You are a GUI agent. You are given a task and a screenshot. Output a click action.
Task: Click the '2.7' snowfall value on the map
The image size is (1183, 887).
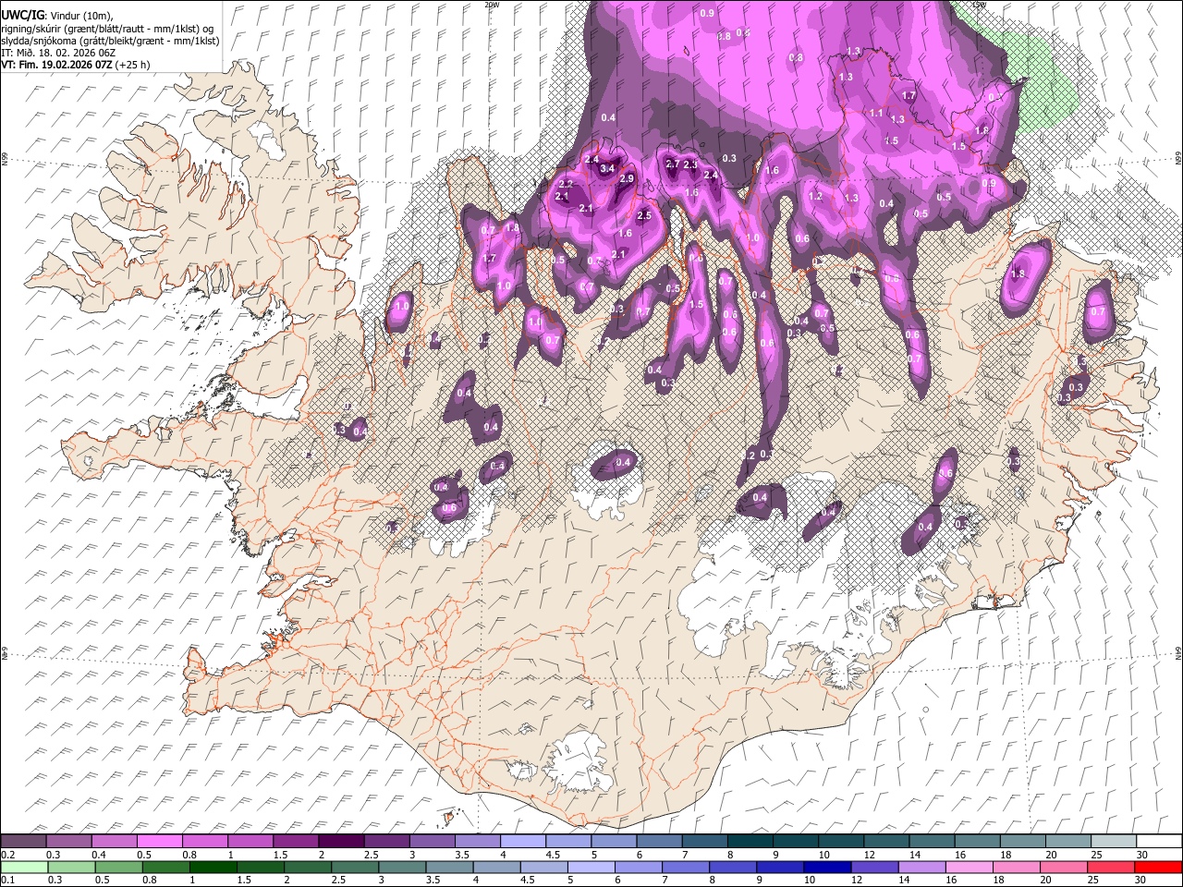click(673, 164)
